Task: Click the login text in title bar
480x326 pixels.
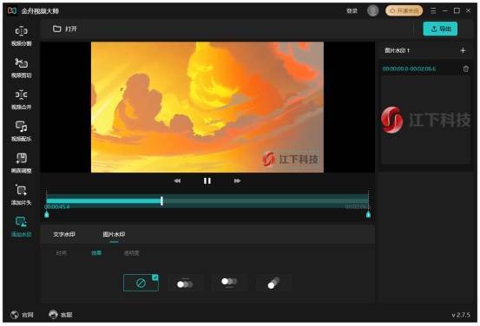Action: 352,11
